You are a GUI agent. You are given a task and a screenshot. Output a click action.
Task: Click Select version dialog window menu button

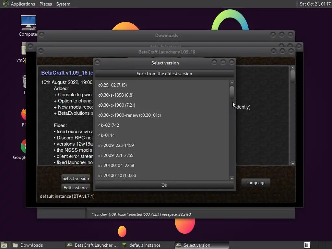coord(97,63)
